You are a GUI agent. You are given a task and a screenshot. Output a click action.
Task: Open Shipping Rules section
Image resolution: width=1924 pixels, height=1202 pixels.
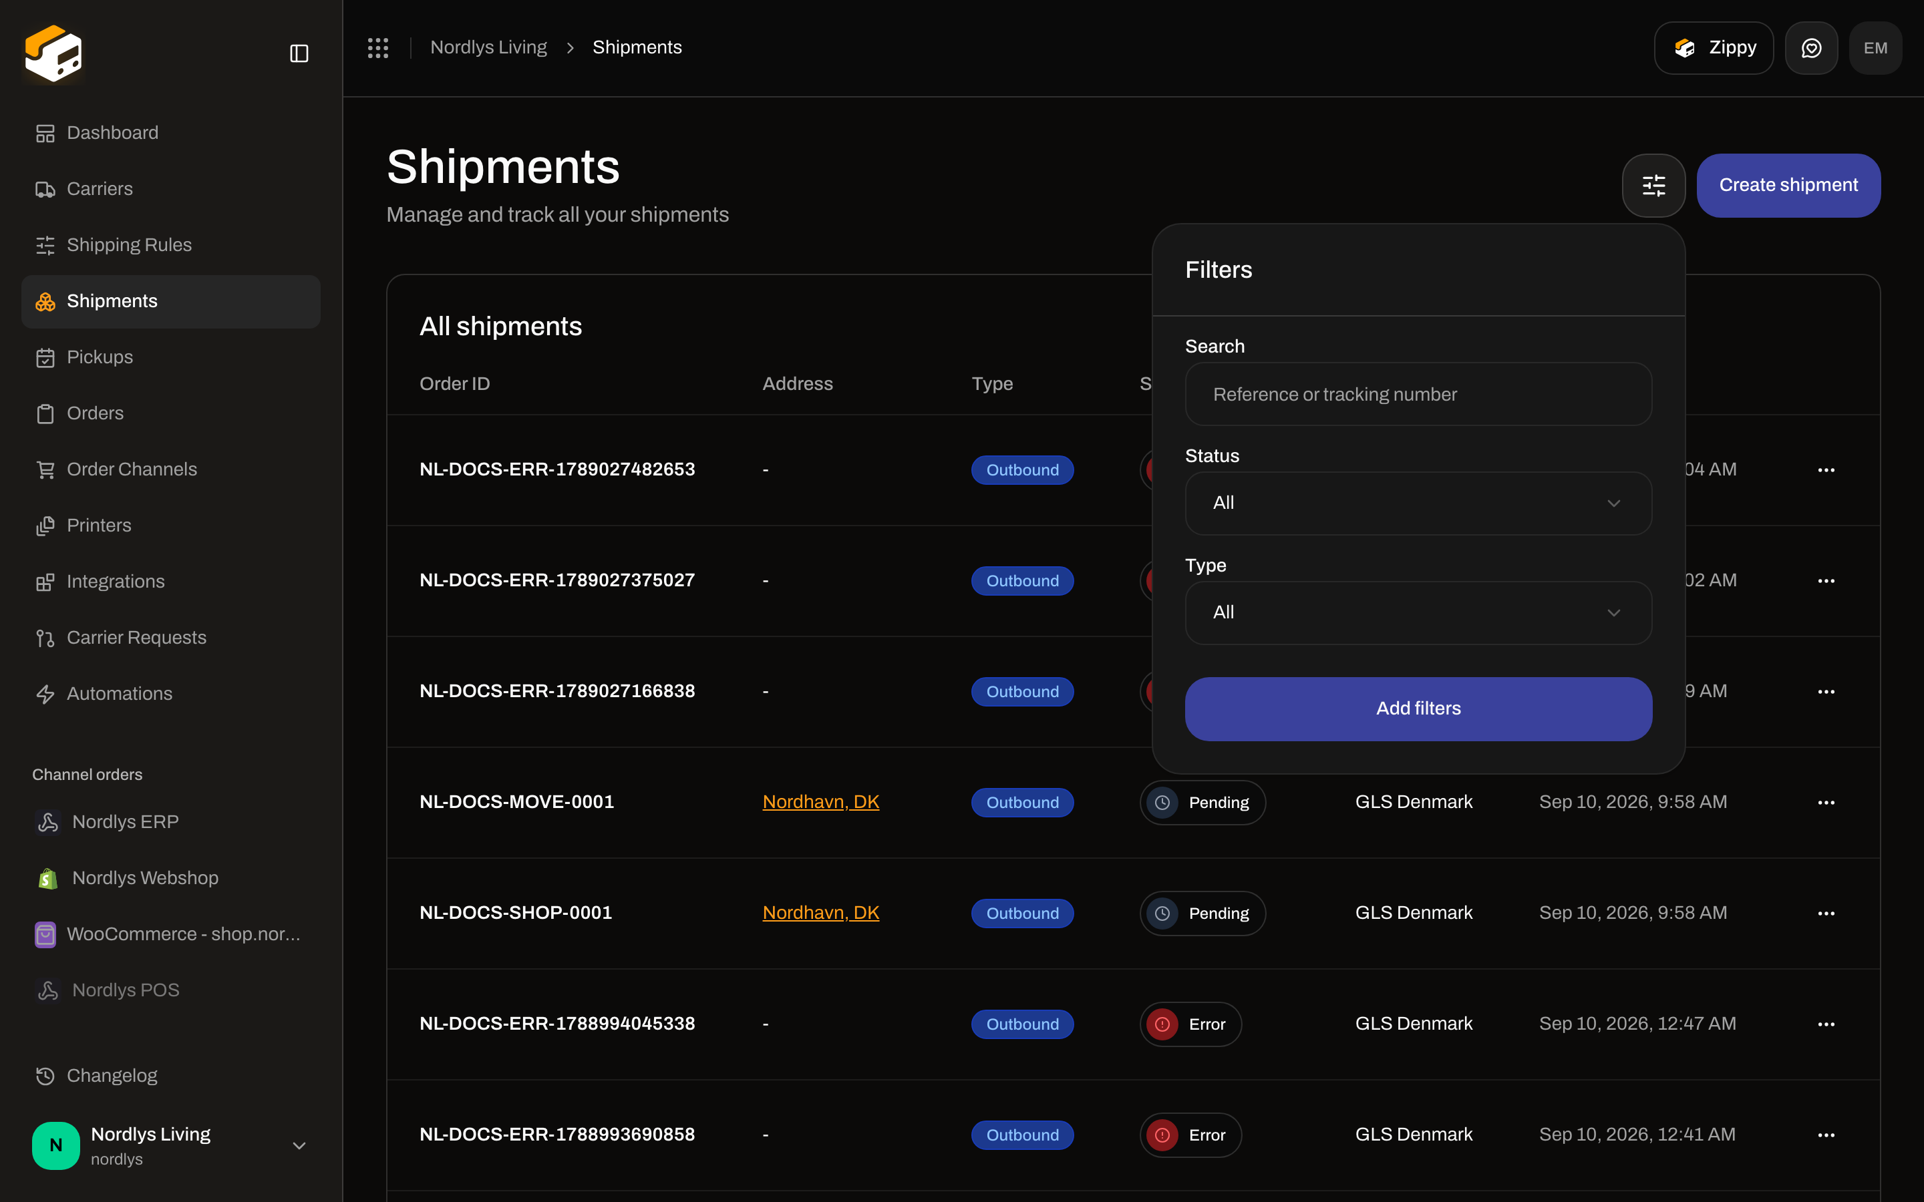tap(171, 245)
